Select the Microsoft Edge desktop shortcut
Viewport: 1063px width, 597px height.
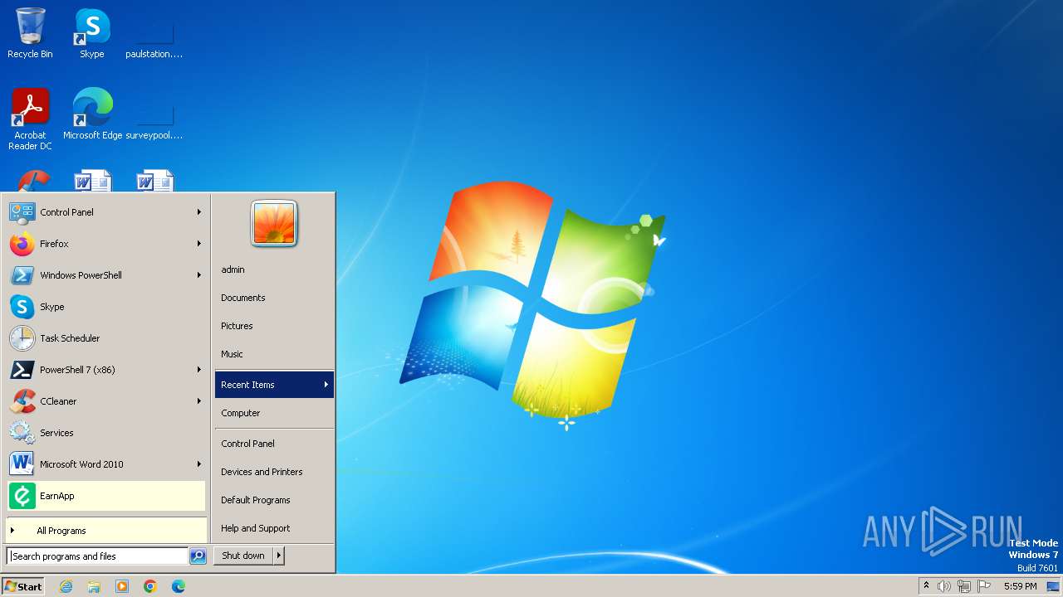(92, 114)
